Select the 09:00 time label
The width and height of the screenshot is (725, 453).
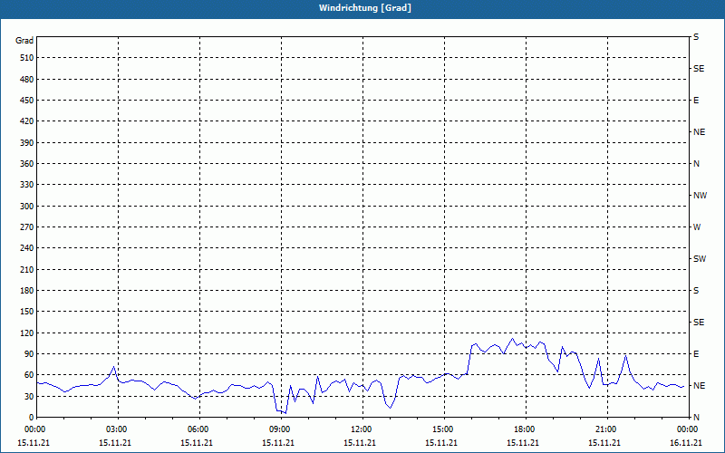[x=282, y=429]
